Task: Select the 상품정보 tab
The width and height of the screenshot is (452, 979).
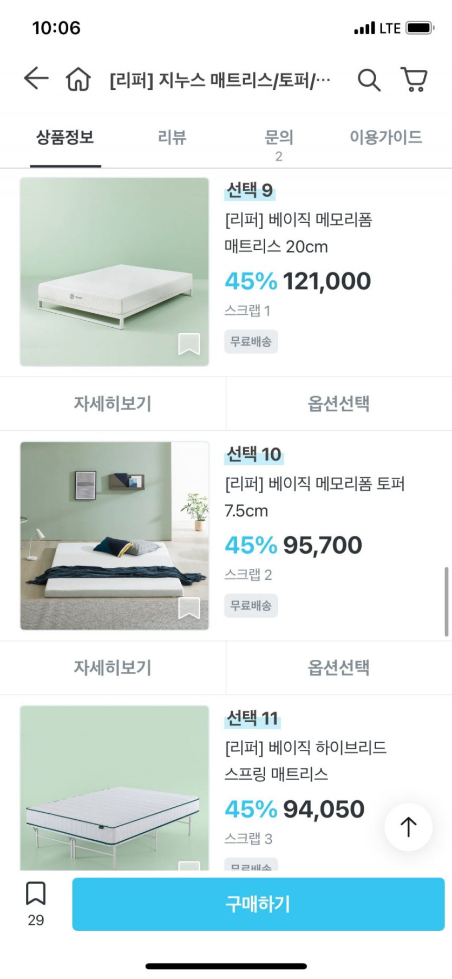Action: click(65, 138)
